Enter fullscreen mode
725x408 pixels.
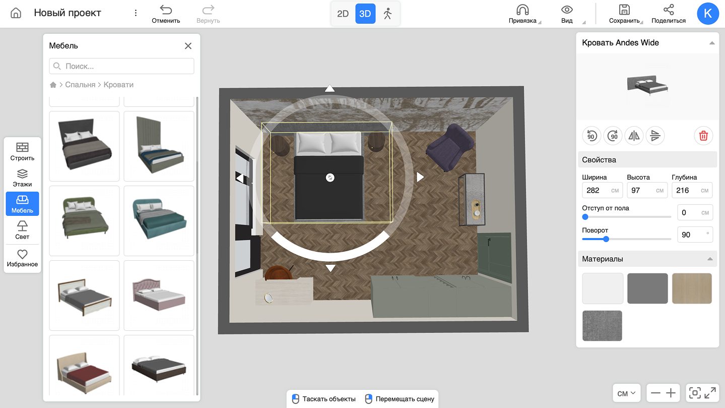tap(710, 393)
